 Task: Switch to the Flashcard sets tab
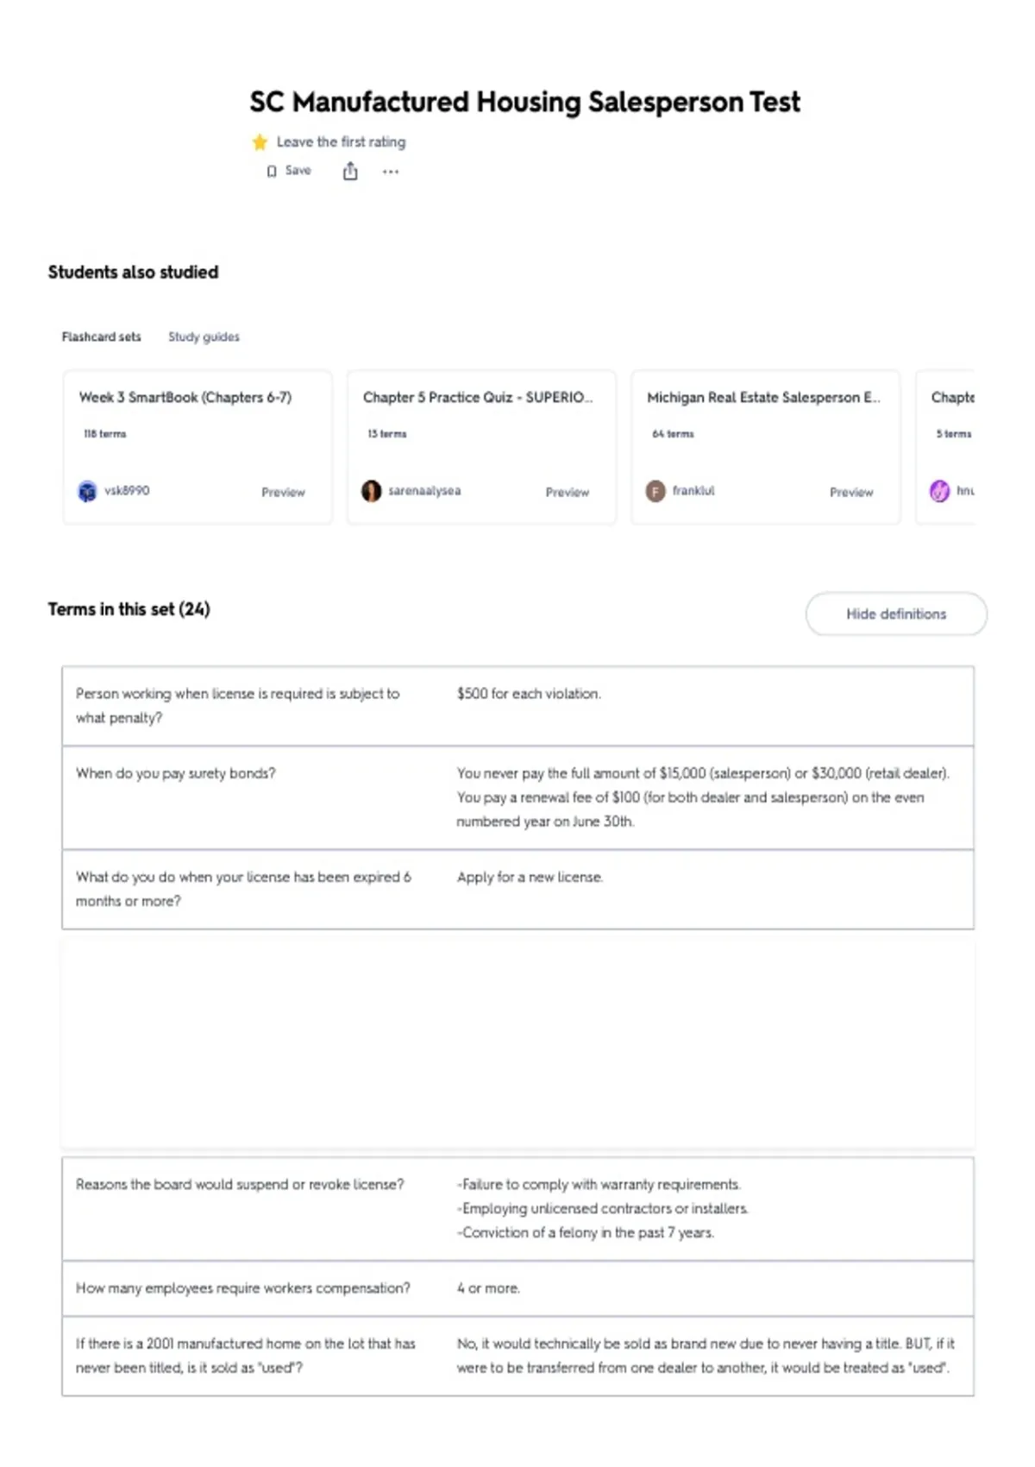(x=101, y=337)
